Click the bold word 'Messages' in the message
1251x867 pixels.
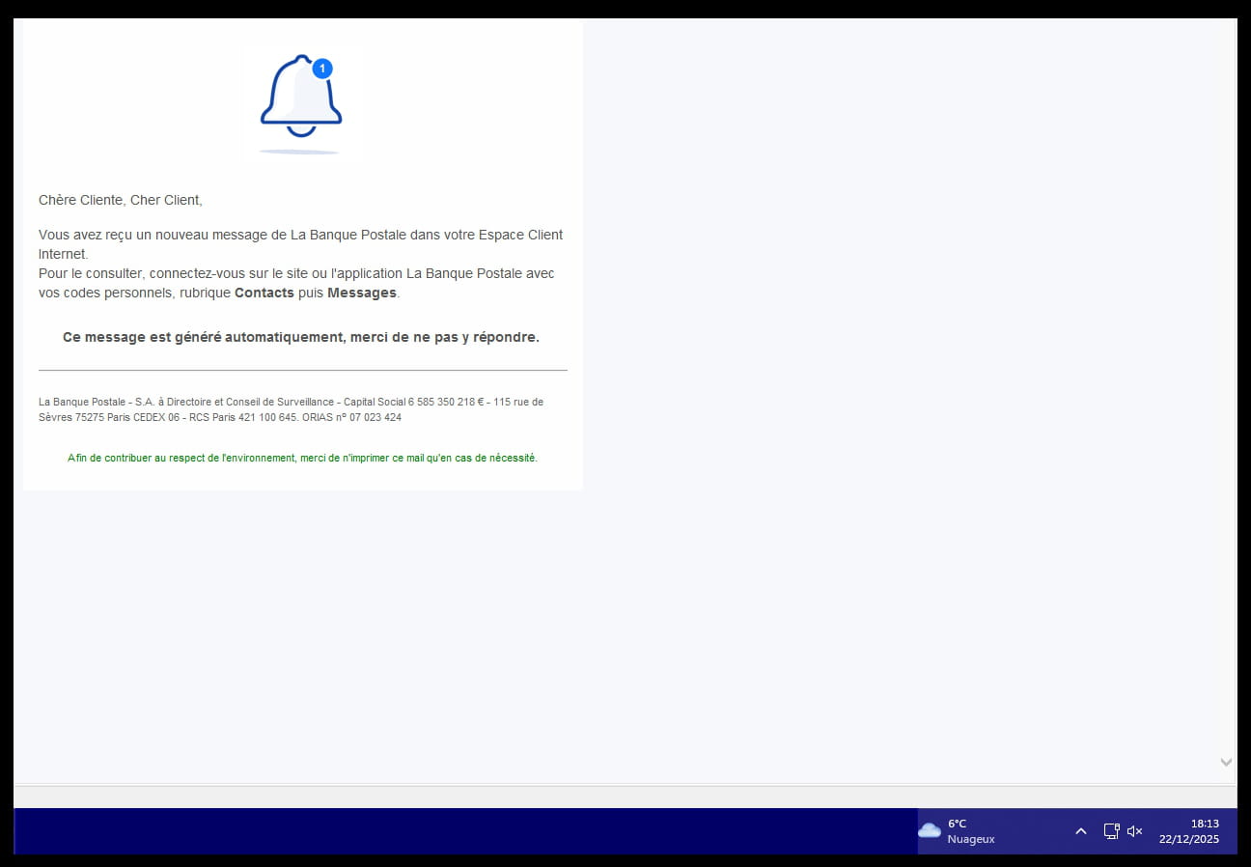pos(362,293)
